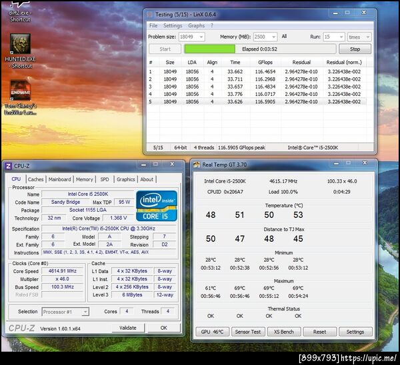The height and width of the screenshot is (365, 400).
Task: Minimize the Real Temp GT window
Action: point(337,163)
